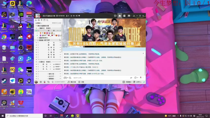
Task: Open the Windows Start button
Action: pyautogui.click(x=3, y=116)
